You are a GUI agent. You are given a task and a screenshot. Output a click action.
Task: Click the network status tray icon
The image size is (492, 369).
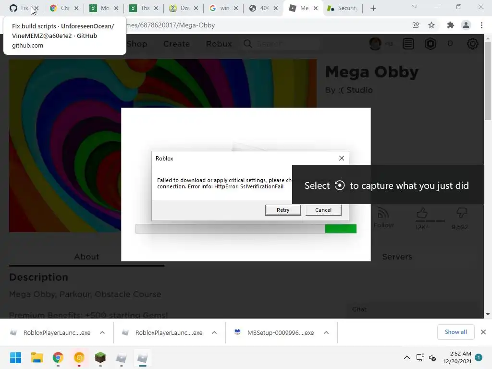420,357
